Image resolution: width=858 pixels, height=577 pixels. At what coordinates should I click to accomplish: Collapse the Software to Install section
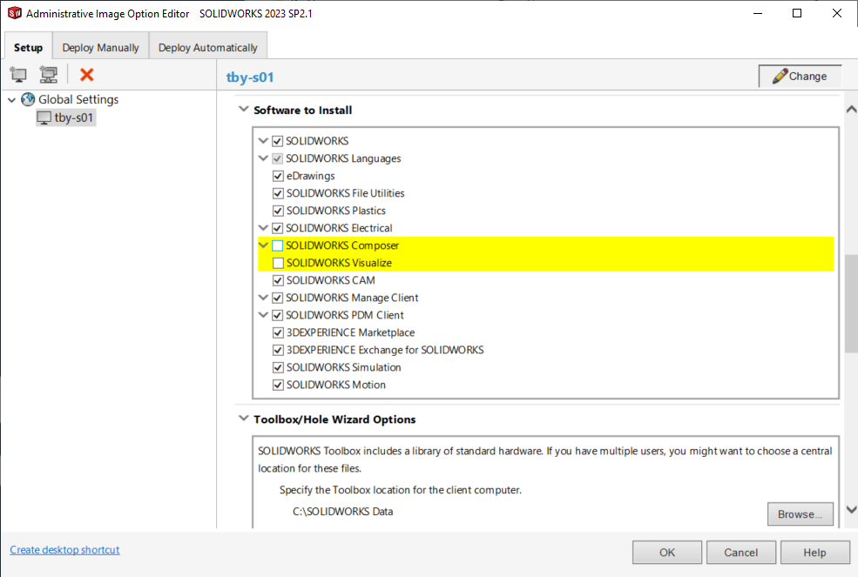coord(243,111)
